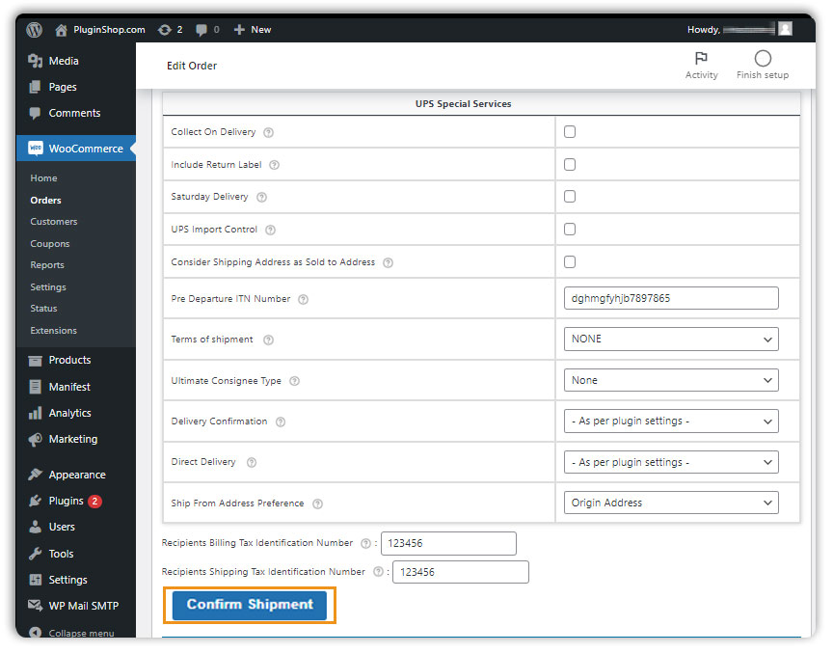Click help icon beside Terms of shipment
The height and width of the screenshot is (653, 833).
click(x=269, y=340)
